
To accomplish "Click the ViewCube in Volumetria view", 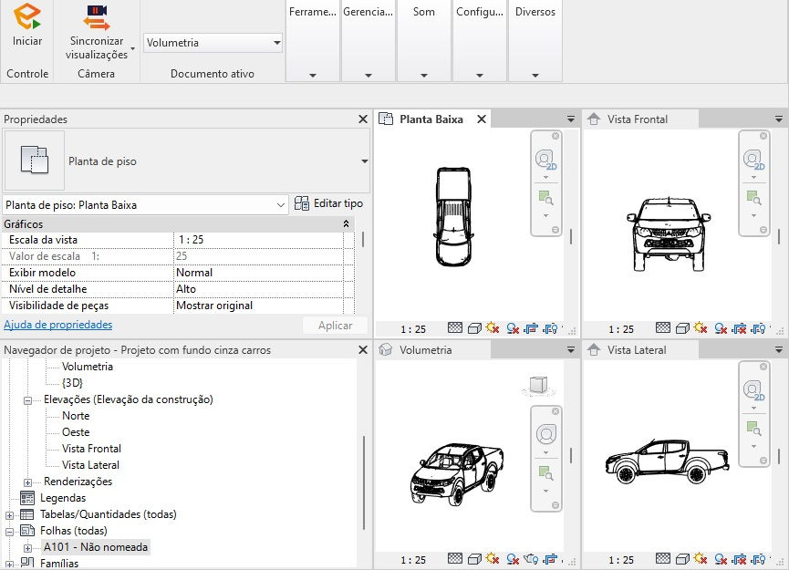I will [x=538, y=386].
